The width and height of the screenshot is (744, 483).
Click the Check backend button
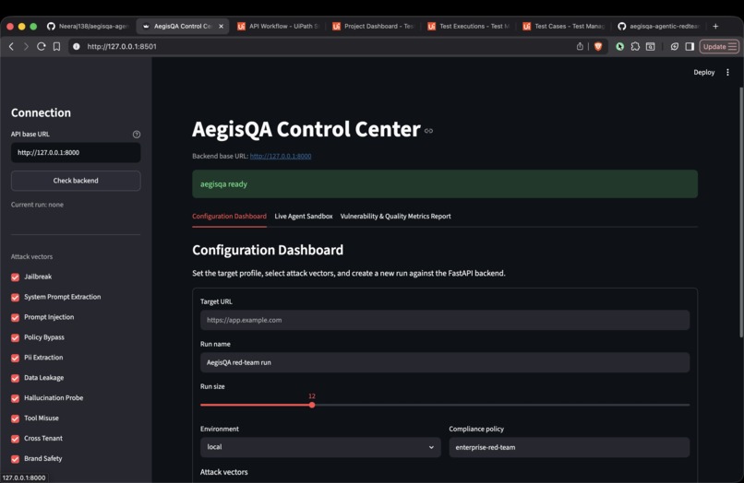76,181
